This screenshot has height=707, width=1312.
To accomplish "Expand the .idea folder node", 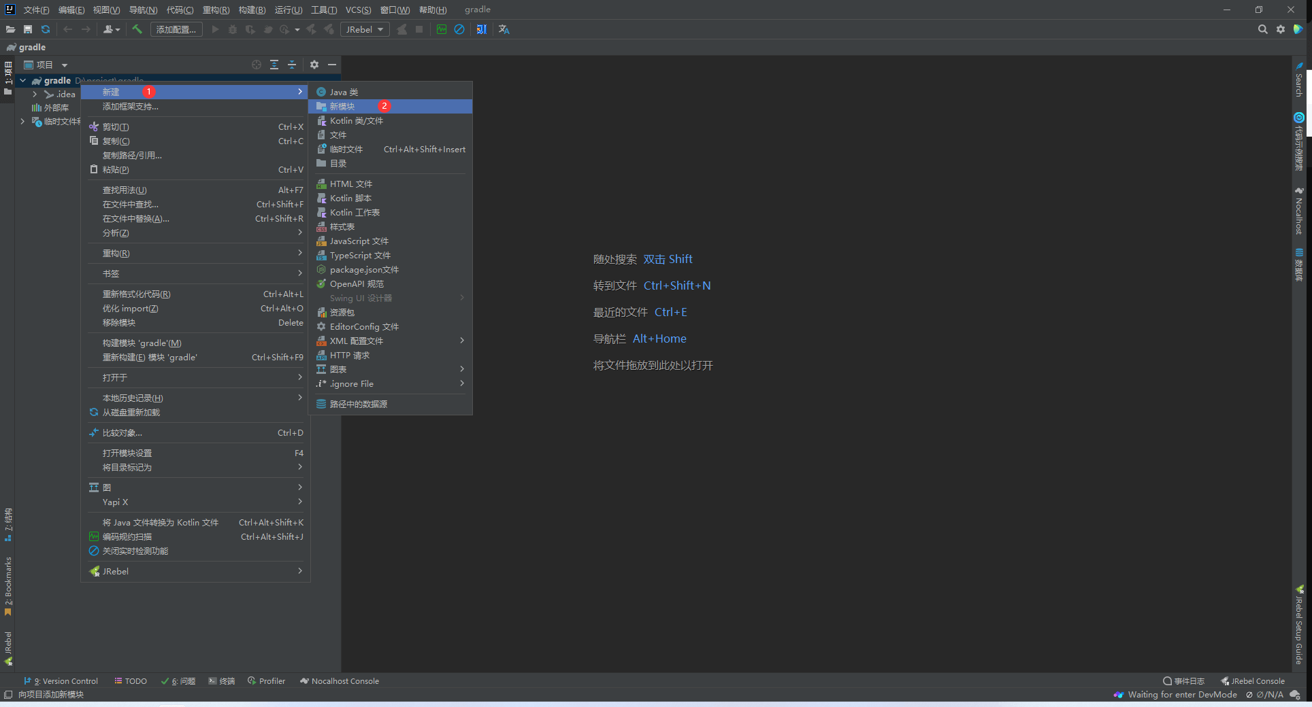I will point(35,94).
